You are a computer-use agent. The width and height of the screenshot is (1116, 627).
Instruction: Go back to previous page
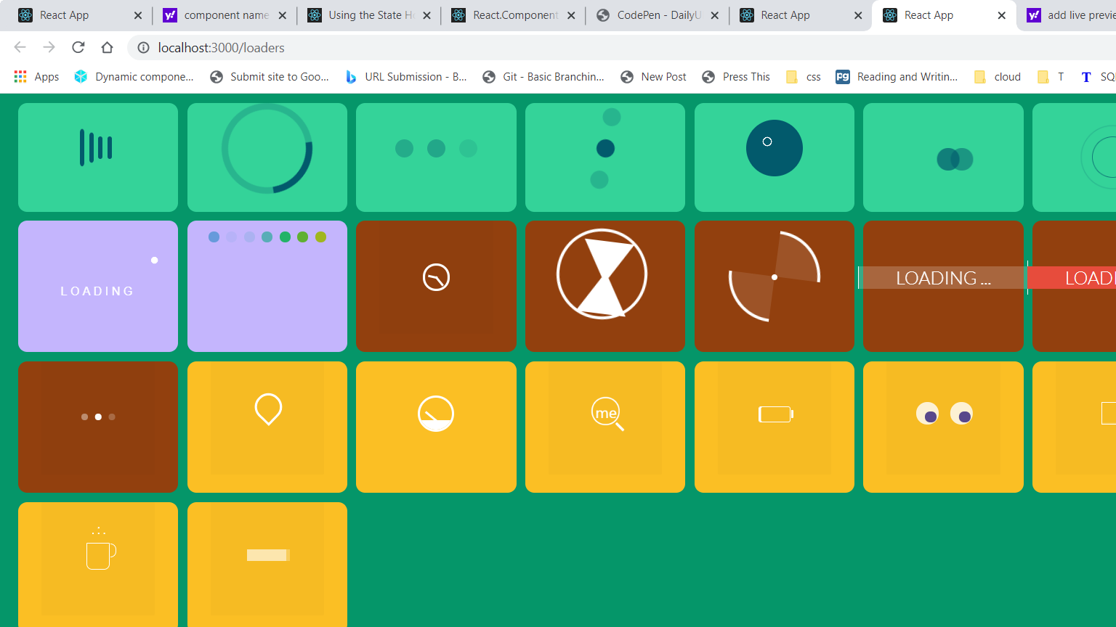pos(20,47)
